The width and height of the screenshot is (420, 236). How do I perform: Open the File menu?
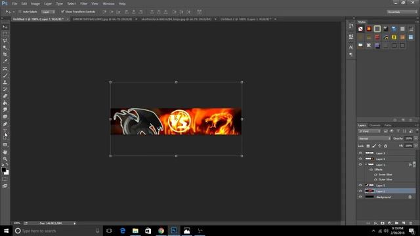pos(14,4)
